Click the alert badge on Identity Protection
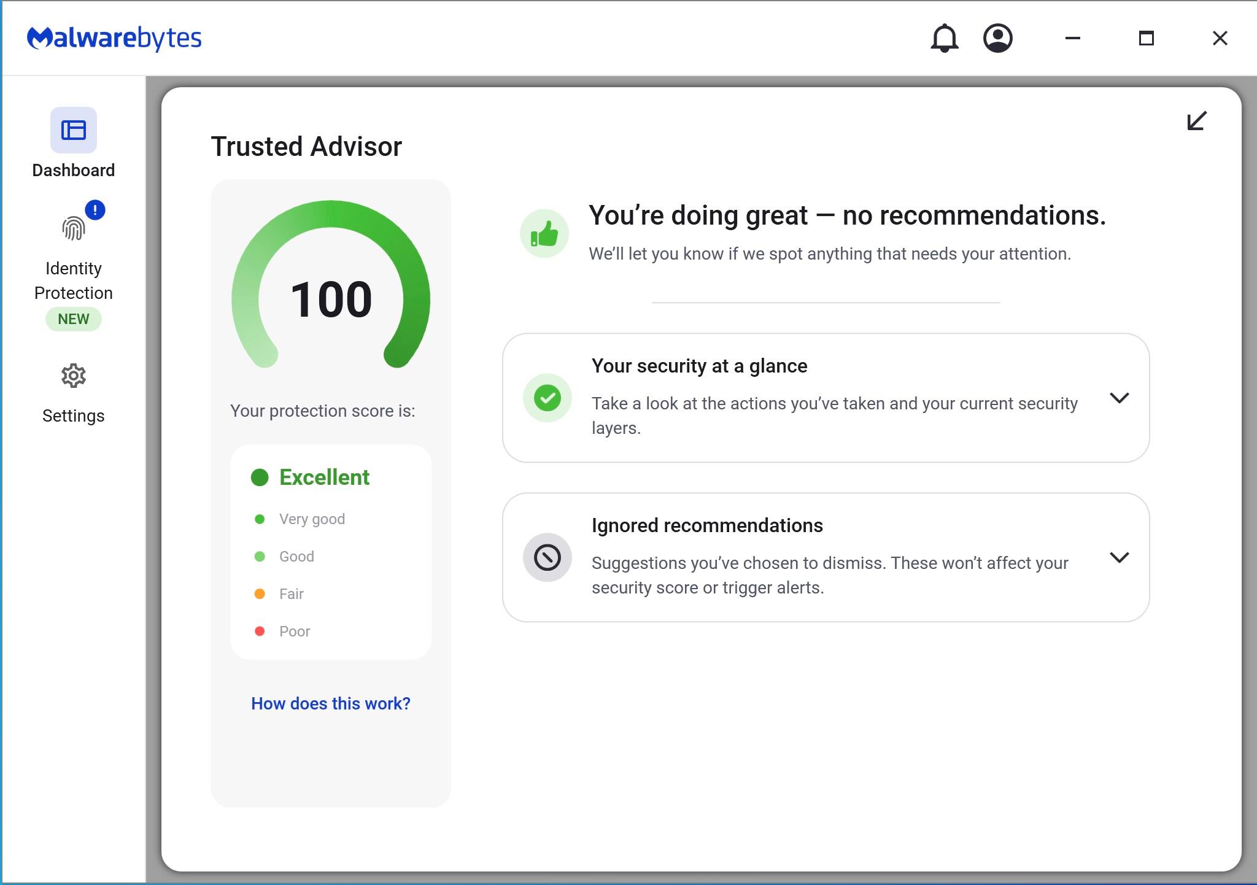Image resolution: width=1257 pixels, height=885 pixels. pyautogui.click(x=95, y=211)
